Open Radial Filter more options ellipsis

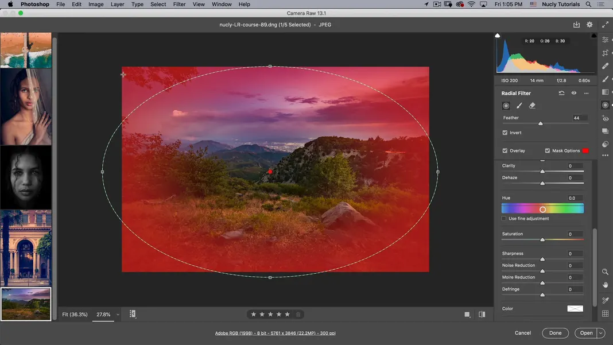click(x=586, y=93)
